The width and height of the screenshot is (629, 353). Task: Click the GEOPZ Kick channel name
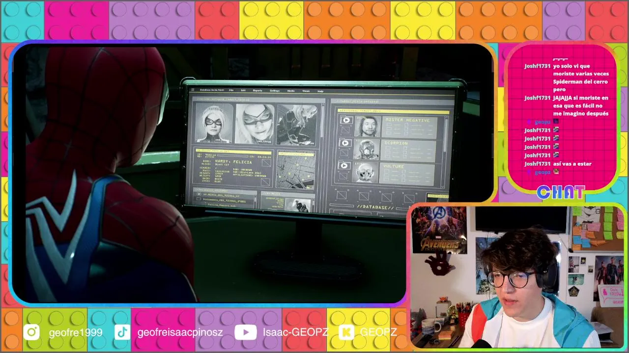pyautogui.click(x=378, y=332)
